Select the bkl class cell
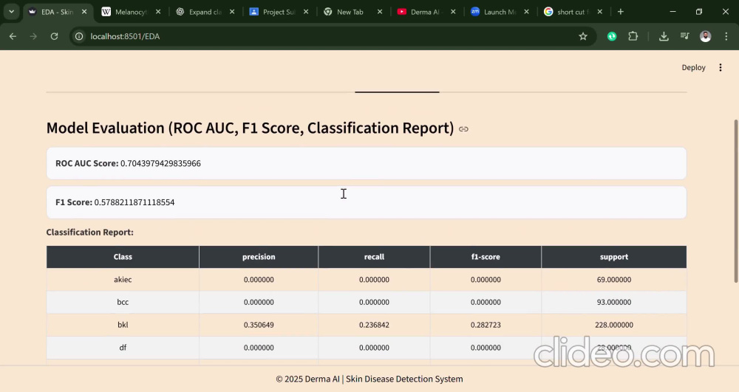Screen dimensions: 739x392 click(123, 325)
